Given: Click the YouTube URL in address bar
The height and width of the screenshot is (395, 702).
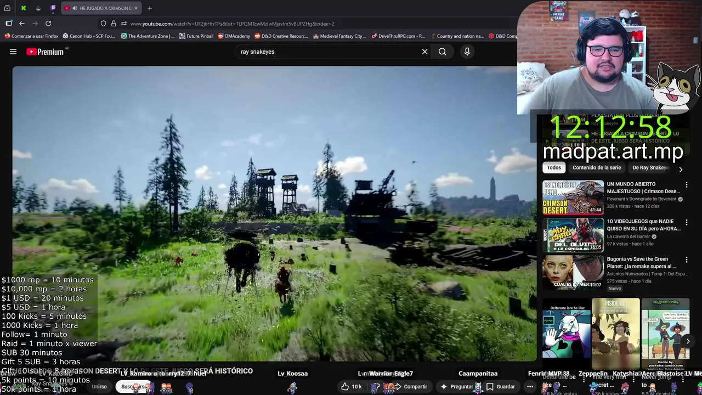Looking at the screenshot, I should point(232,24).
